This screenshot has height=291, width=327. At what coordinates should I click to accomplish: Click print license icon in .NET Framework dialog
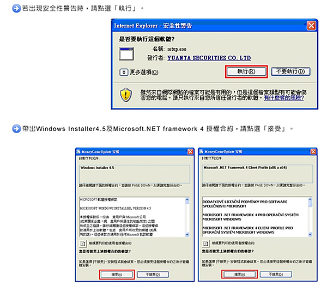coord(205,244)
